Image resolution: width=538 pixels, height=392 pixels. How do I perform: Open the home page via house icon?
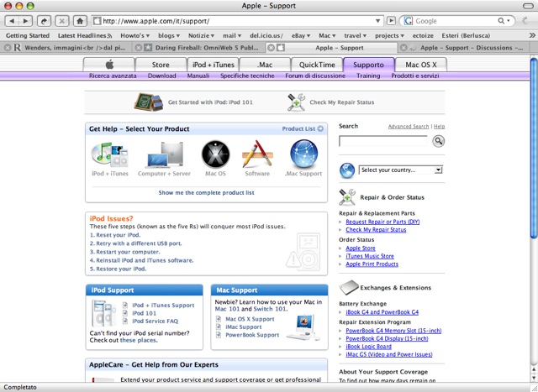[80, 21]
